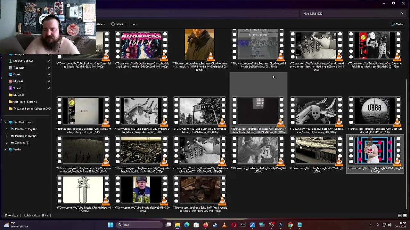Click the file list's vertical scrollbar
410x230 pixels.
tap(407, 144)
